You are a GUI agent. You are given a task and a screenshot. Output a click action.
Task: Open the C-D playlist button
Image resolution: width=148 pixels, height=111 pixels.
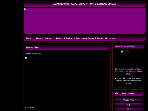[129, 109]
